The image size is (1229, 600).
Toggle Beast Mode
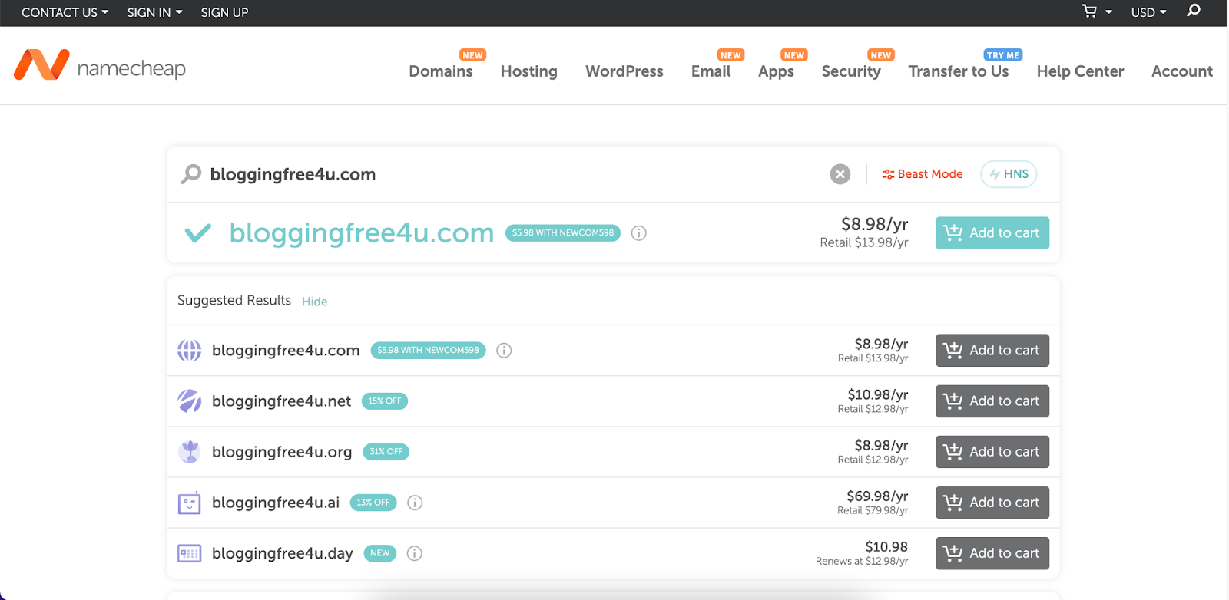tap(923, 174)
